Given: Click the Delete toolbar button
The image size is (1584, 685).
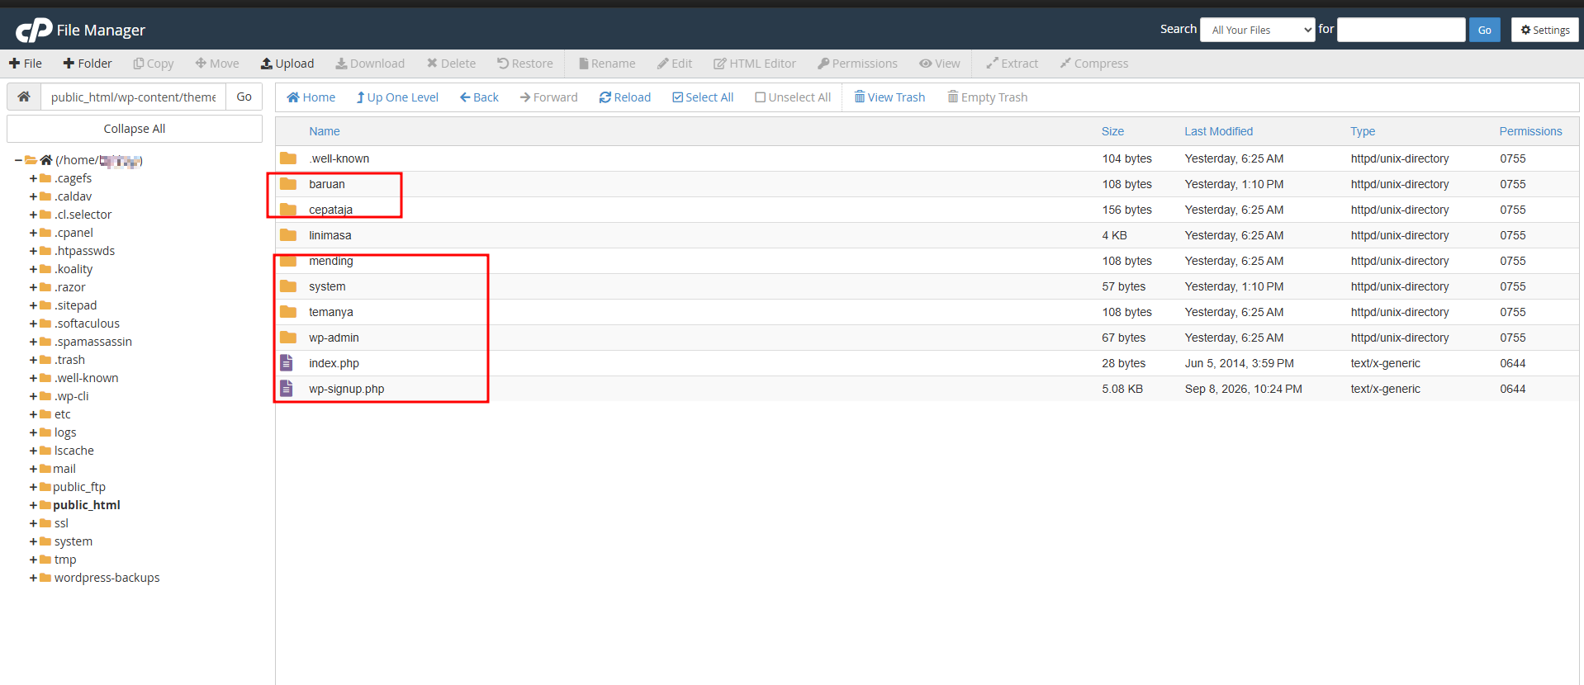Looking at the screenshot, I should [451, 64].
